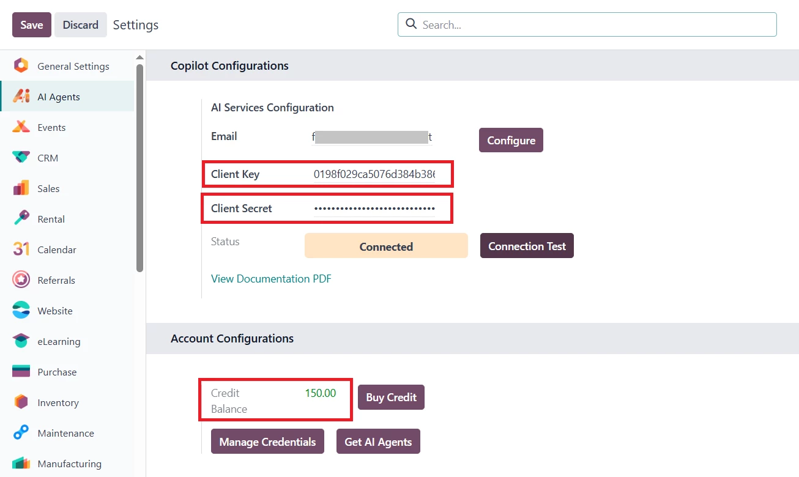Click the CRM sidebar icon
This screenshot has width=799, height=477.
21,158
